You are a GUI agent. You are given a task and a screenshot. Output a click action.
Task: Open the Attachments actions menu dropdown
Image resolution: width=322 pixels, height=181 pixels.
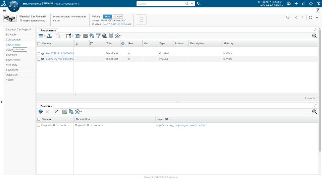(x=42, y=36)
